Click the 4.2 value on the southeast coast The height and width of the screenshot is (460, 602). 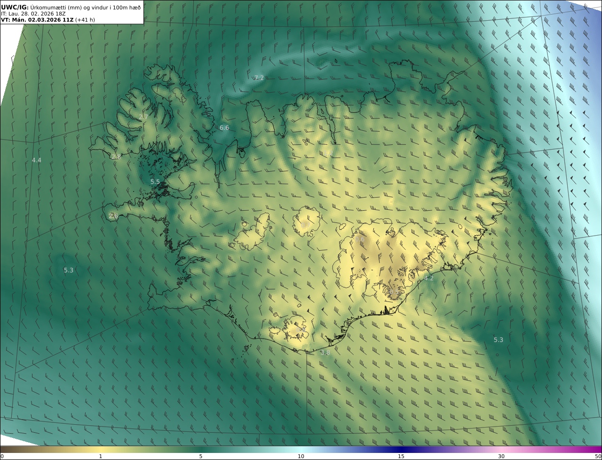click(x=429, y=278)
